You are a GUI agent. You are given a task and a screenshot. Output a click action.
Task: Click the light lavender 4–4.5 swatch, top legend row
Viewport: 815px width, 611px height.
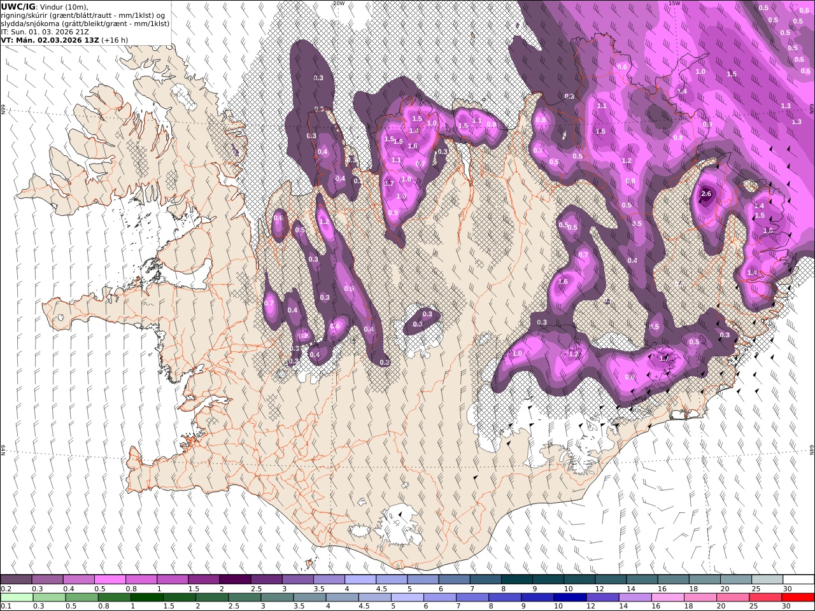pyautogui.click(x=360, y=579)
